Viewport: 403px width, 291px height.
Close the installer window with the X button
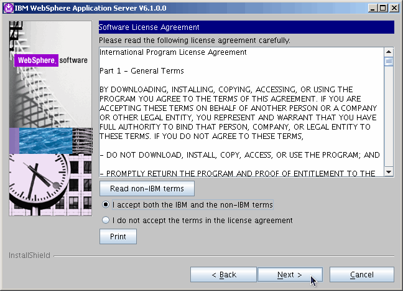click(x=394, y=8)
